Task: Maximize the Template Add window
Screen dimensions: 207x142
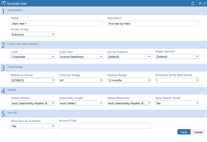Action: coord(200,3)
